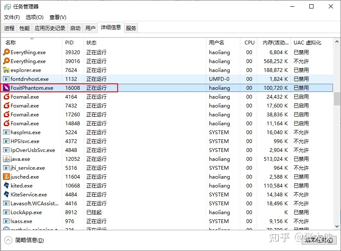
Task: Click memory value 110,584 K
Action: tap(276, 185)
